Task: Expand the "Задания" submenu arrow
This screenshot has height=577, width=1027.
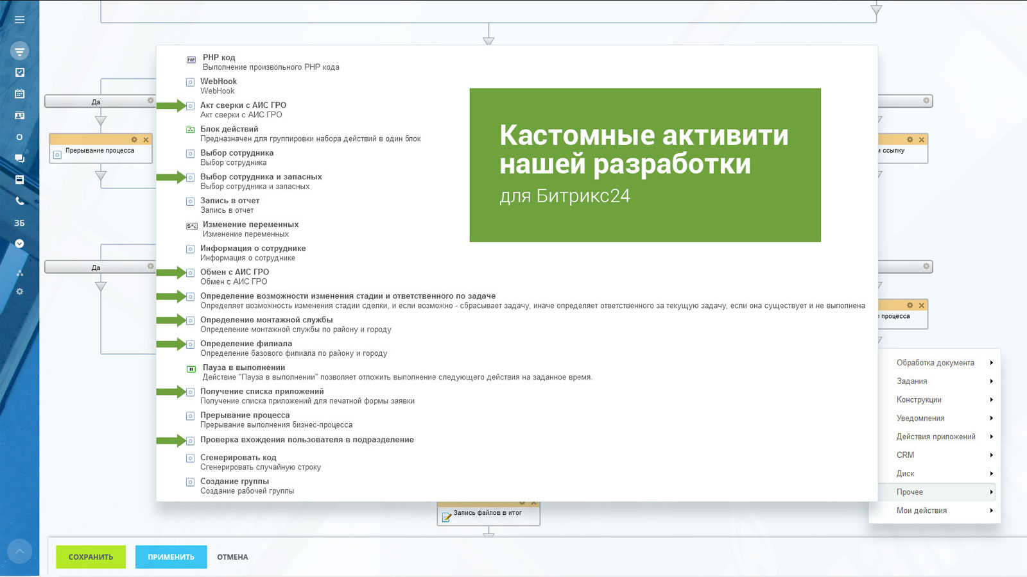Action: pos(992,381)
